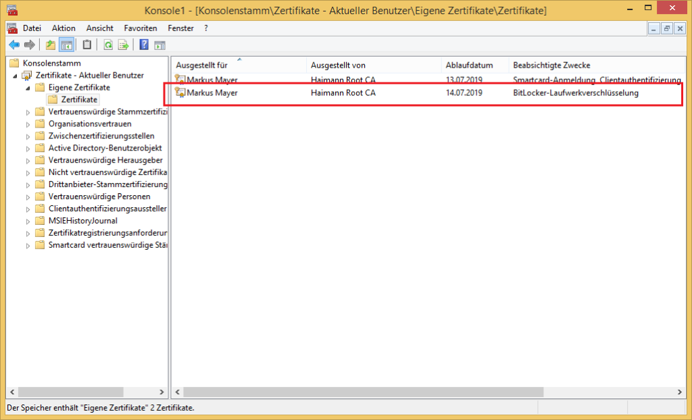Select the highlighted Markus Mayer certificate icon
Screen dimensions: 692x420
[x=180, y=93]
